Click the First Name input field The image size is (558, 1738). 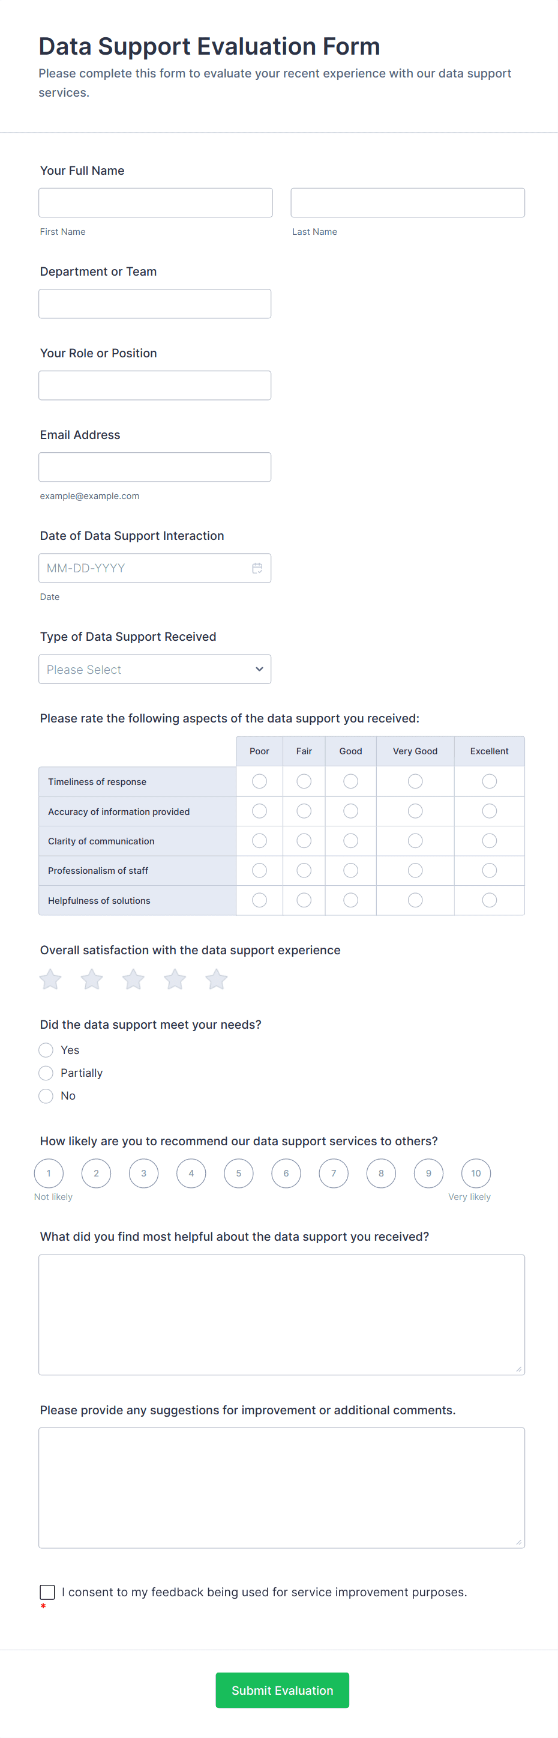click(x=155, y=202)
